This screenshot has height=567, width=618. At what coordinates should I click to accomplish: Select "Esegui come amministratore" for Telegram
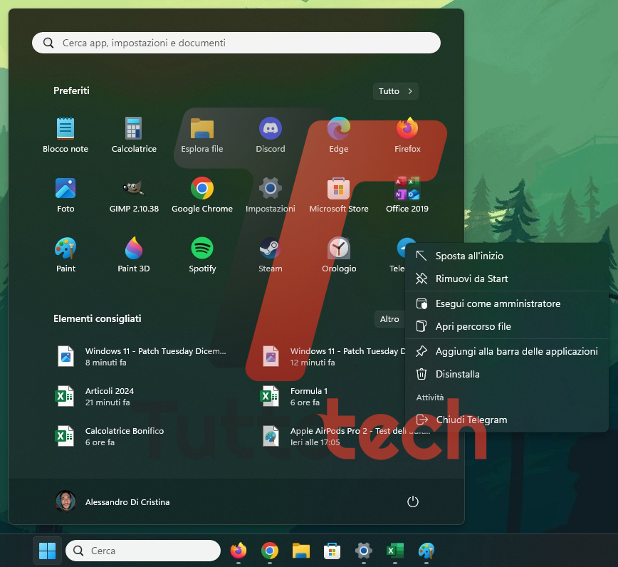(498, 303)
